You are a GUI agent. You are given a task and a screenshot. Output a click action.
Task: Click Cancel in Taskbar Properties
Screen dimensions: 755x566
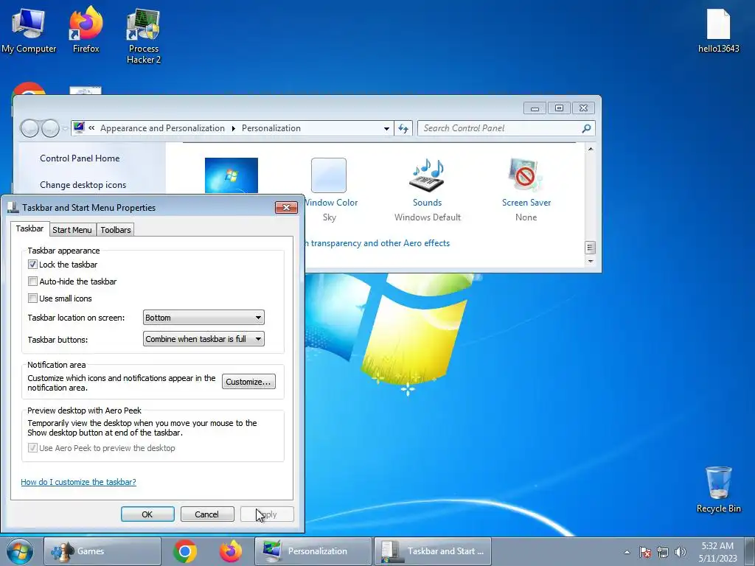206,514
